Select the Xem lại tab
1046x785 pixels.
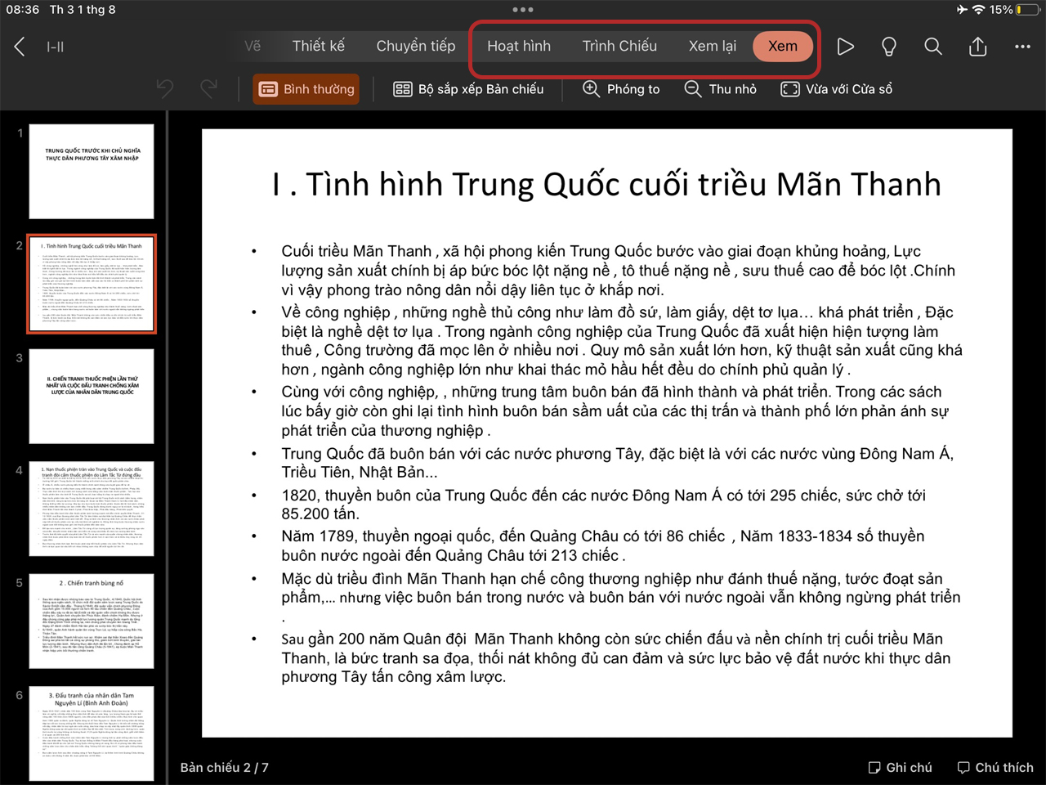click(x=713, y=46)
